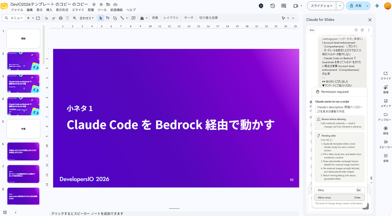
Task: Open the comments panel icon
Action: coord(284,6)
